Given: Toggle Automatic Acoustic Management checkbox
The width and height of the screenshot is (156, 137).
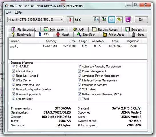Looking at the screenshot, I should tap(80, 66).
